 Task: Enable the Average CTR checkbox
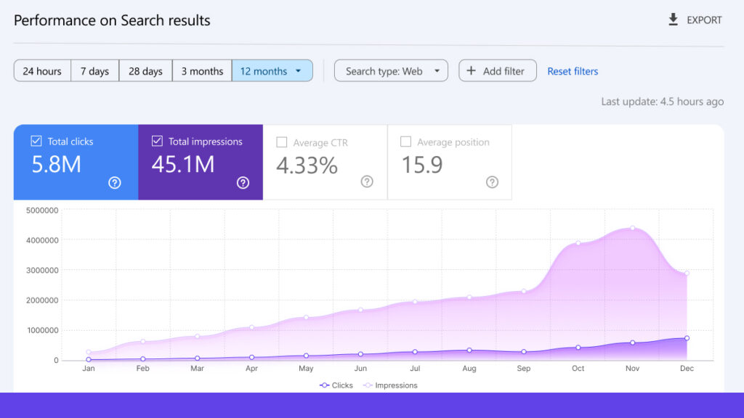coord(282,142)
